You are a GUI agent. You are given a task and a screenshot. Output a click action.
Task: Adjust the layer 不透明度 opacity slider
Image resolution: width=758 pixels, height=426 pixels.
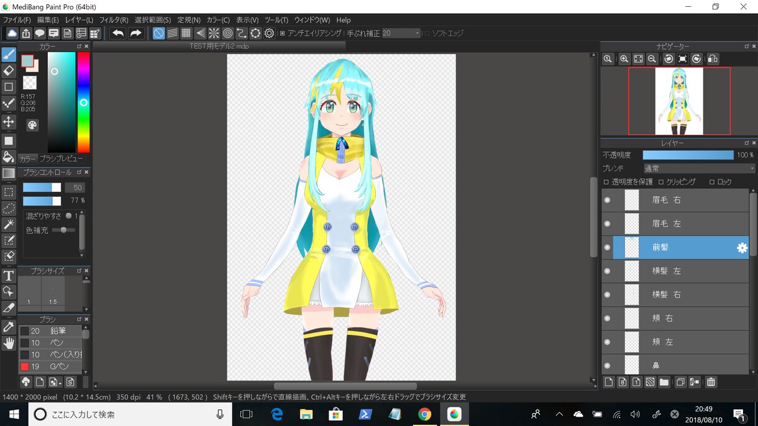click(688, 155)
